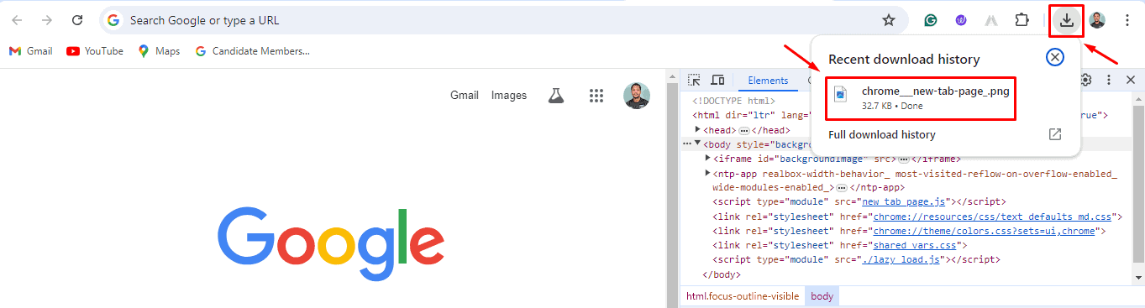Toggle the DevTools device toolbar
This screenshot has width=1145, height=308.
(x=717, y=80)
